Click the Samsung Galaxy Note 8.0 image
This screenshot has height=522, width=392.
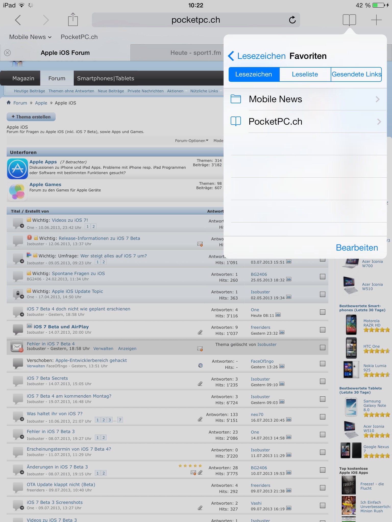351,407
